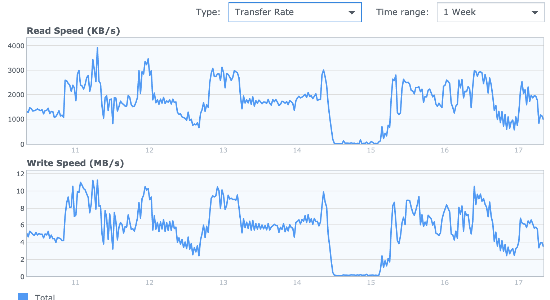Image resolution: width=550 pixels, height=300 pixels.
Task: Toggle the Total series via its legend label
Action: click(x=45, y=297)
